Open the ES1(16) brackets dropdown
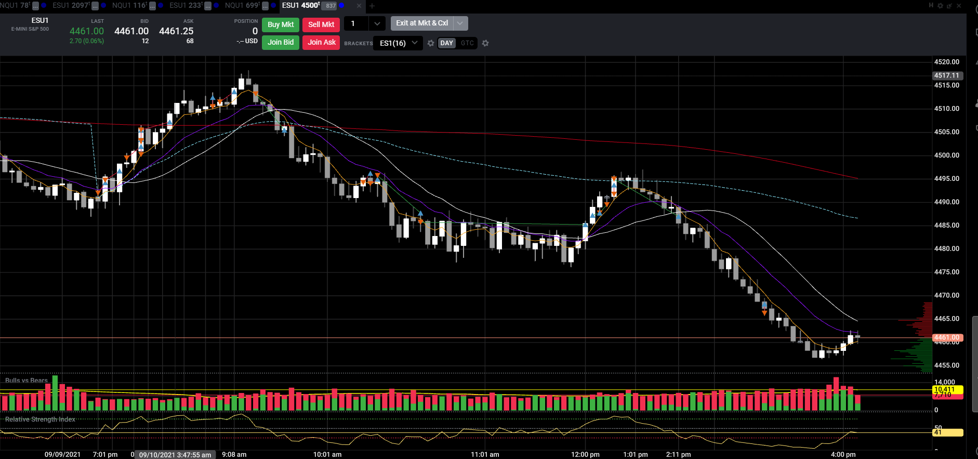The image size is (978, 459). click(398, 43)
